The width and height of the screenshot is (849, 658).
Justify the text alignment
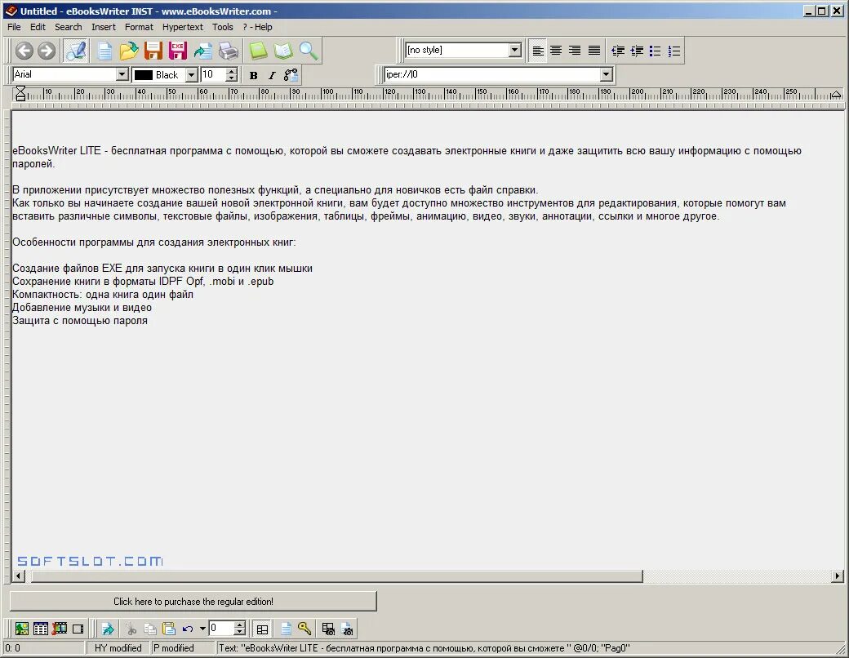tap(594, 51)
